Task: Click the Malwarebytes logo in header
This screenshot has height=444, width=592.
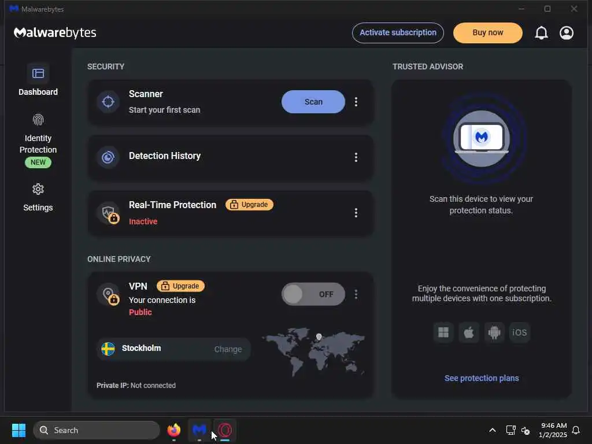Action: coord(55,33)
